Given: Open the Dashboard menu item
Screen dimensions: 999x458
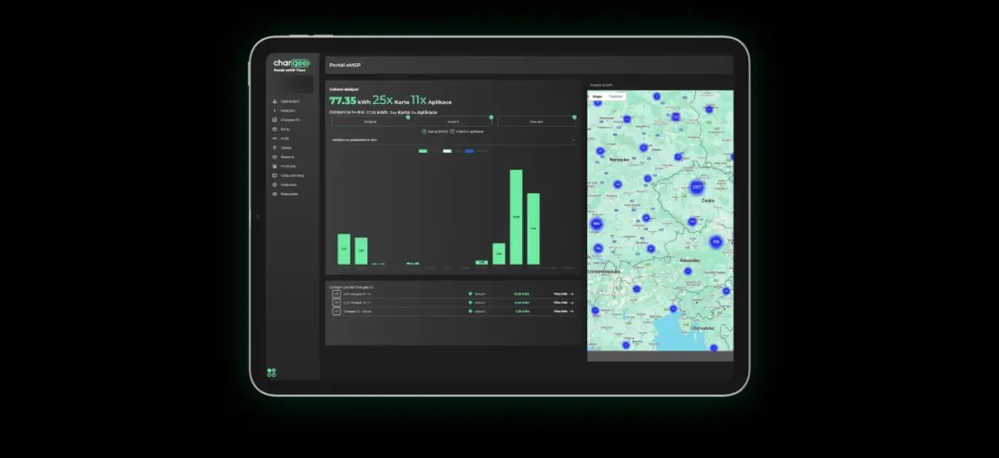Looking at the screenshot, I should click(290, 101).
